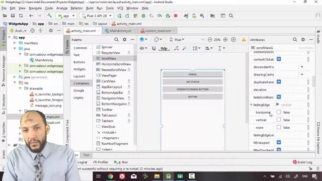Check the fadingEdge vertical checkbox
This screenshot has width=322, height=181.
click(x=279, y=120)
